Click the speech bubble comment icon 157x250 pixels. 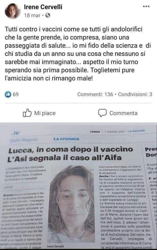[102, 113]
